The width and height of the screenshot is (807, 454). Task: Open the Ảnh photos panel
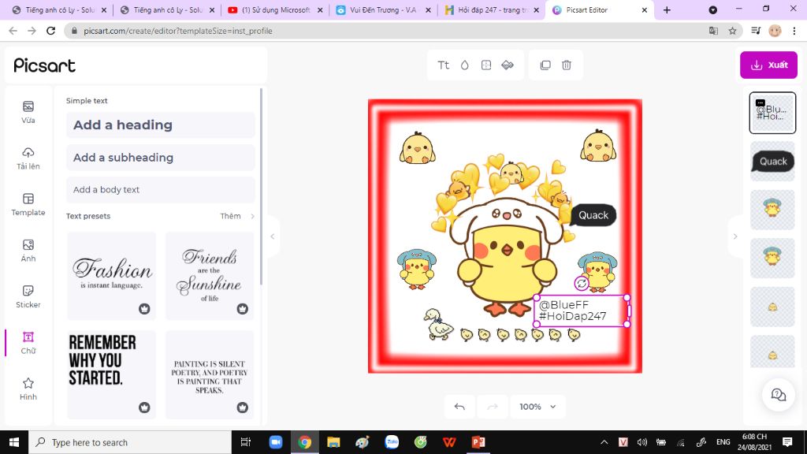click(28, 250)
